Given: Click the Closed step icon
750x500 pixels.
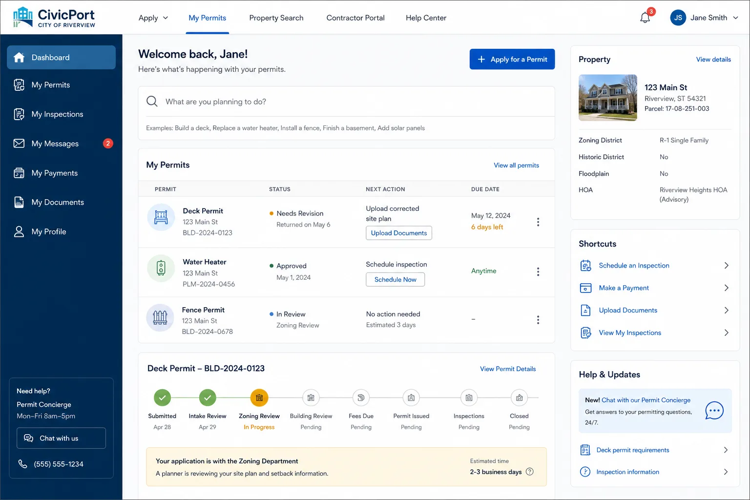Looking at the screenshot, I should pyautogui.click(x=519, y=398).
